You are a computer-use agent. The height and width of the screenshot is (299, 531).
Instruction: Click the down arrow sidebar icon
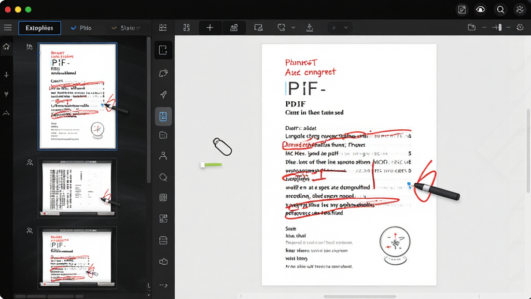tap(6, 75)
